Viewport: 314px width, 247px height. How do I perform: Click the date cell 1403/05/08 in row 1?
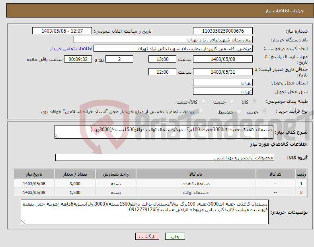point(34,183)
